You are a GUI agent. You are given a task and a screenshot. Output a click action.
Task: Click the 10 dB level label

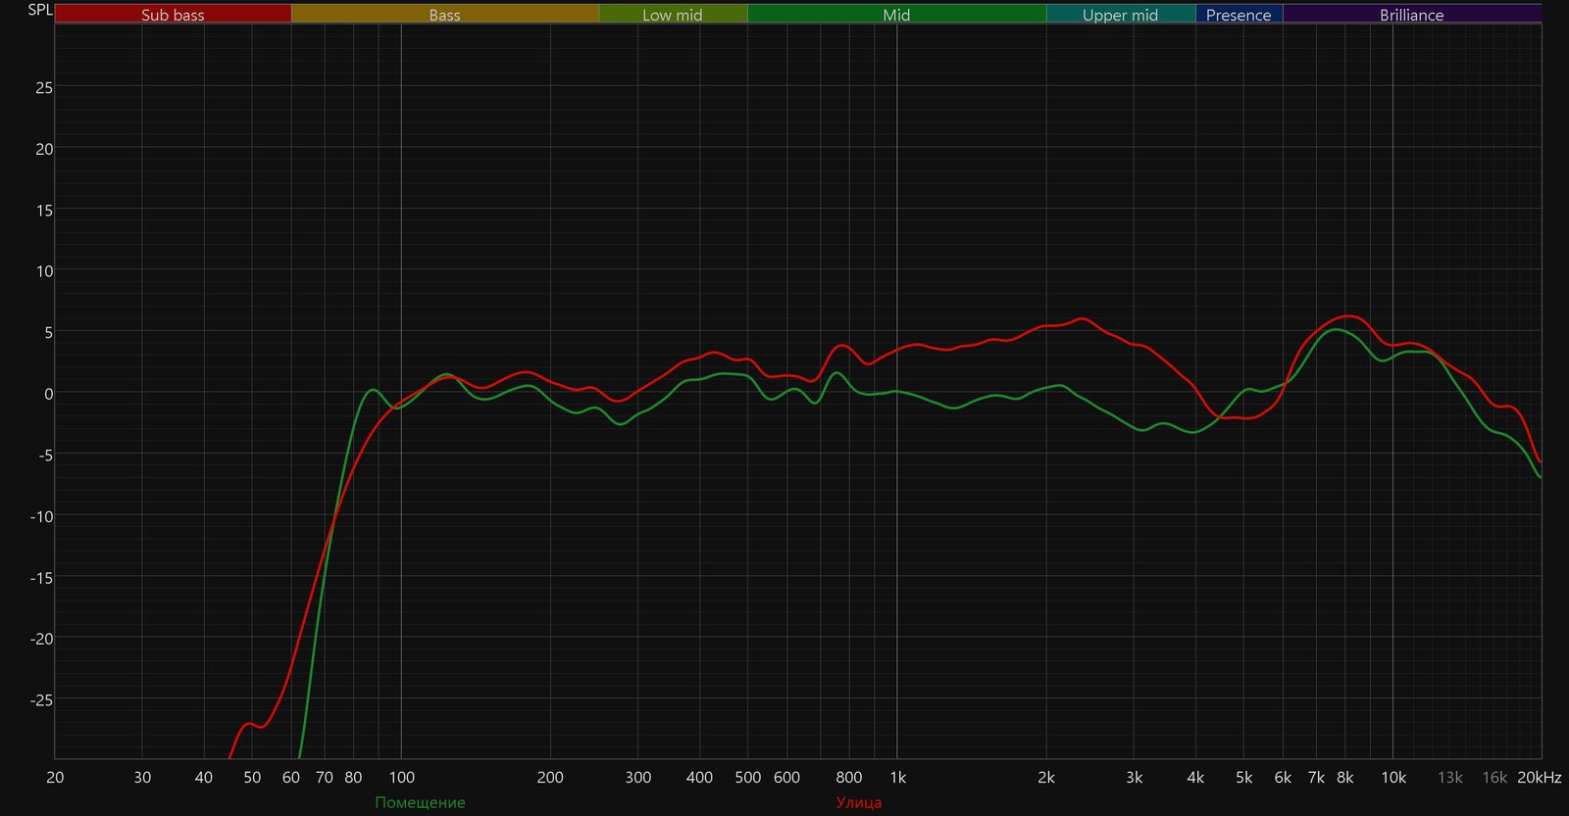(44, 271)
